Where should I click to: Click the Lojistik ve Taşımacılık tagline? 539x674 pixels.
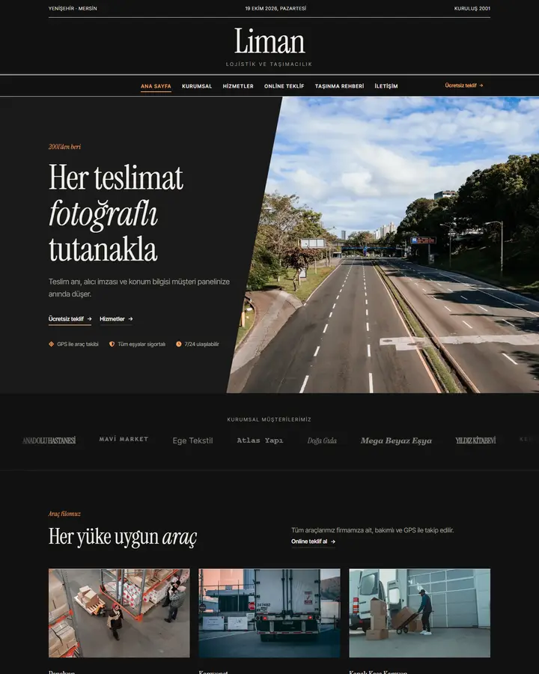tap(269, 64)
